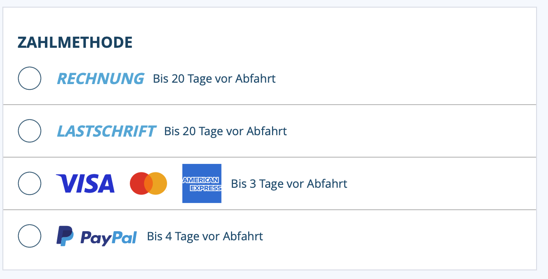The width and height of the screenshot is (548, 279).
Task: Select the Rechnung radio button
Action: [x=30, y=78]
